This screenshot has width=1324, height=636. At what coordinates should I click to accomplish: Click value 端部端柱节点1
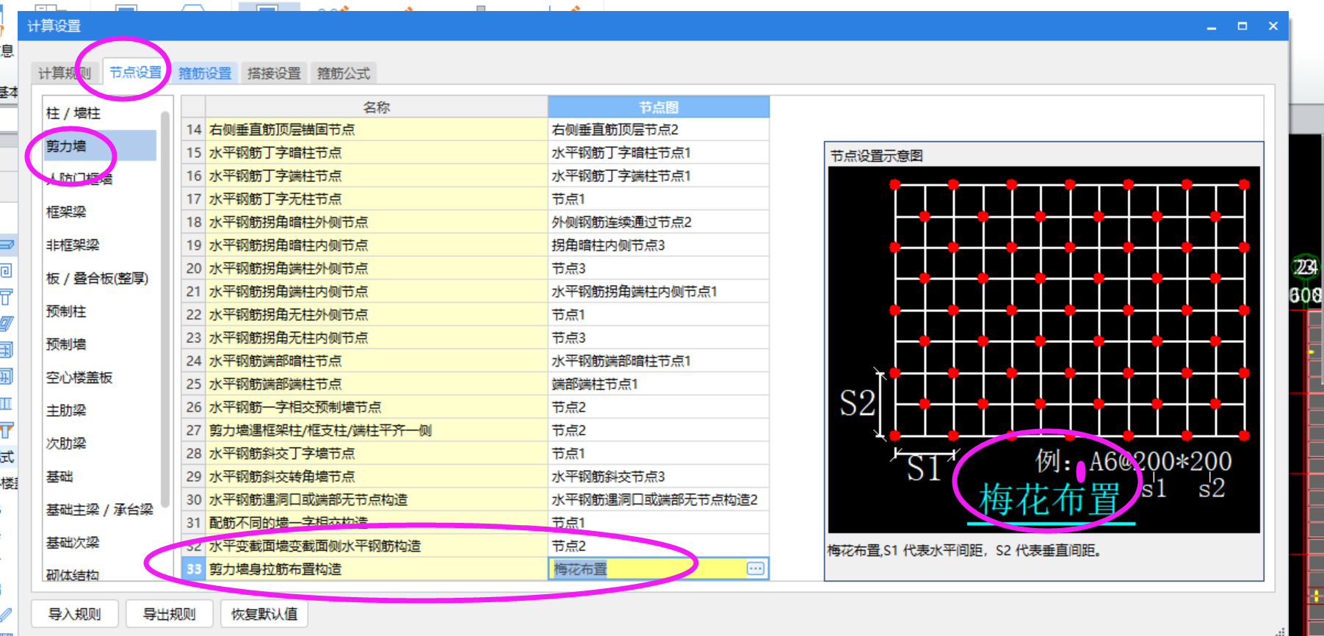(x=659, y=384)
